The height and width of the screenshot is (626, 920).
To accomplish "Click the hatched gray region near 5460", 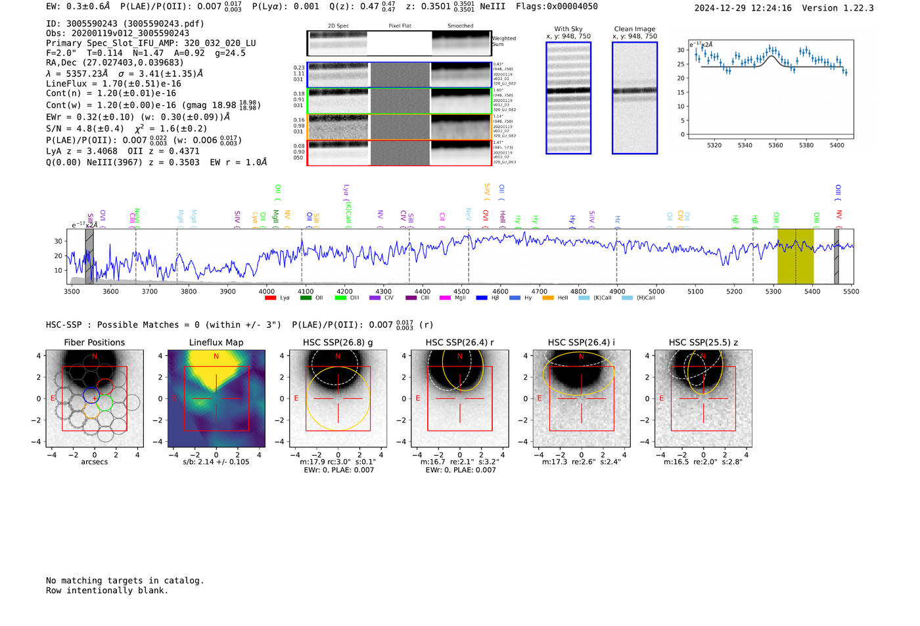I will (x=837, y=256).
